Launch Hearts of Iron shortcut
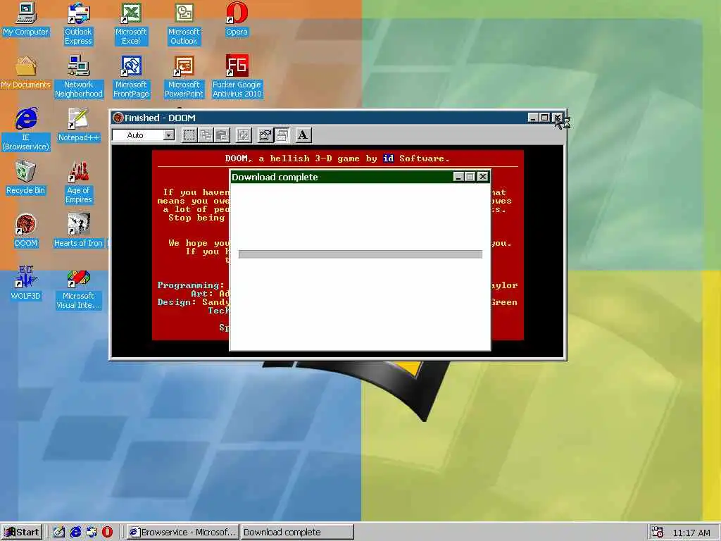The width and height of the screenshot is (721, 541). coord(79,231)
